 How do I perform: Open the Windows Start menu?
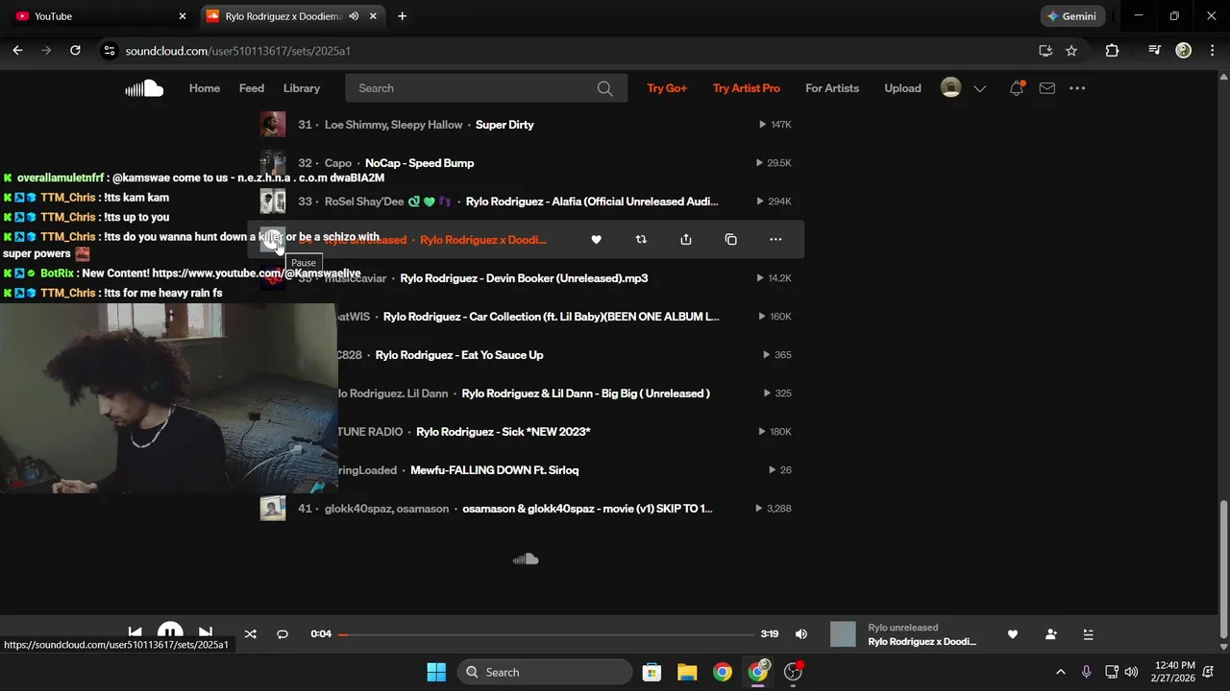point(436,672)
